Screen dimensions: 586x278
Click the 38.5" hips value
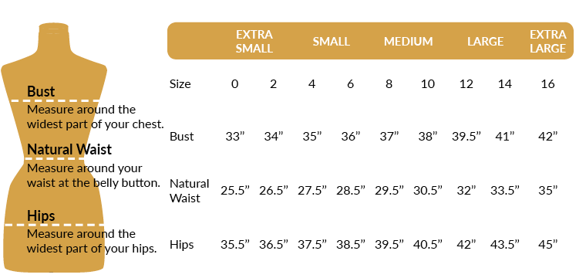(350, 245)
